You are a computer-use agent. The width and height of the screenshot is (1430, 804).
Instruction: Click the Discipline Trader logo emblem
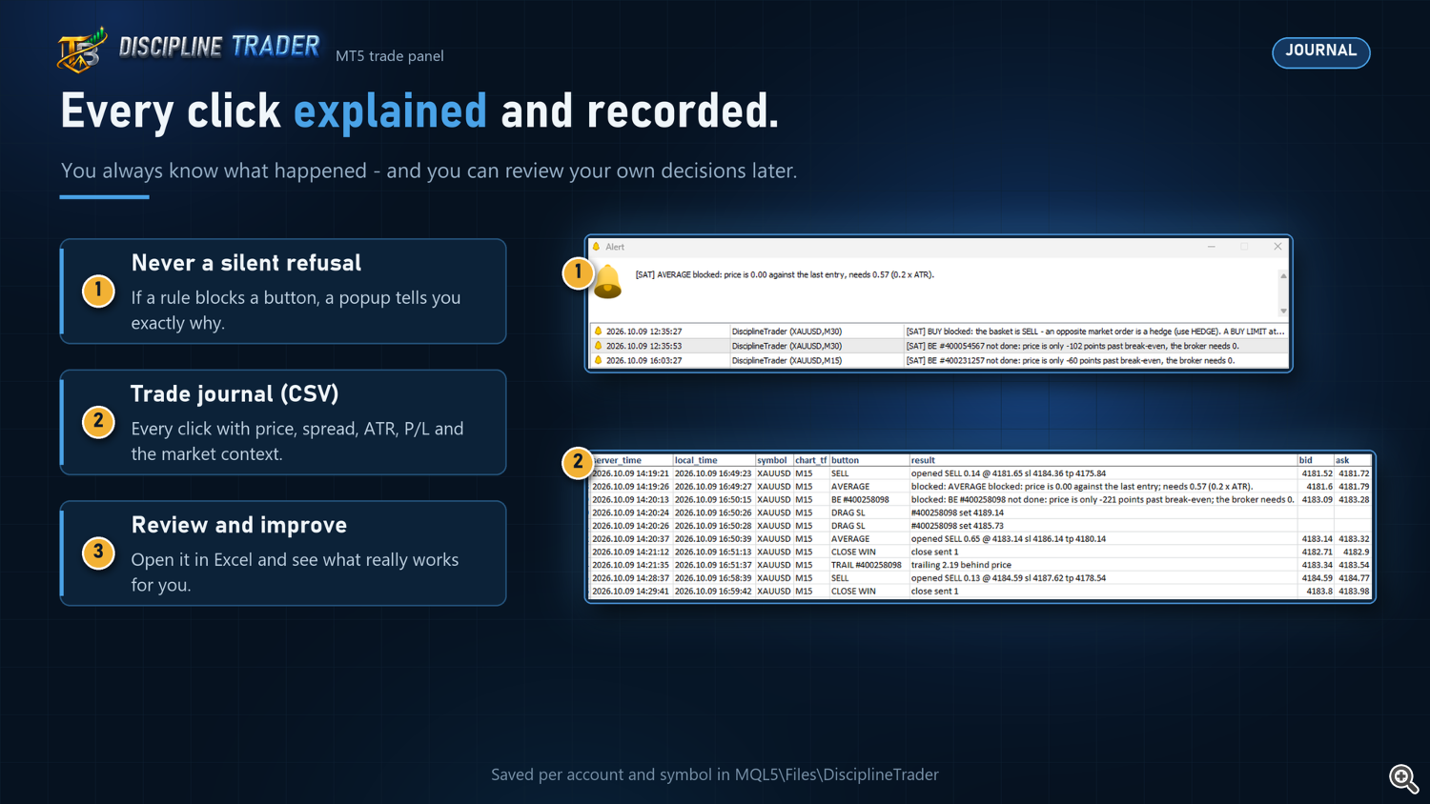[x=81, y=50]
